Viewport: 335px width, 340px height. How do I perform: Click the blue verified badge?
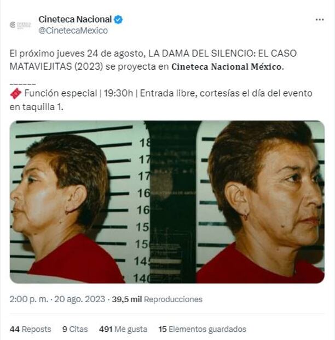coord(118,20)
